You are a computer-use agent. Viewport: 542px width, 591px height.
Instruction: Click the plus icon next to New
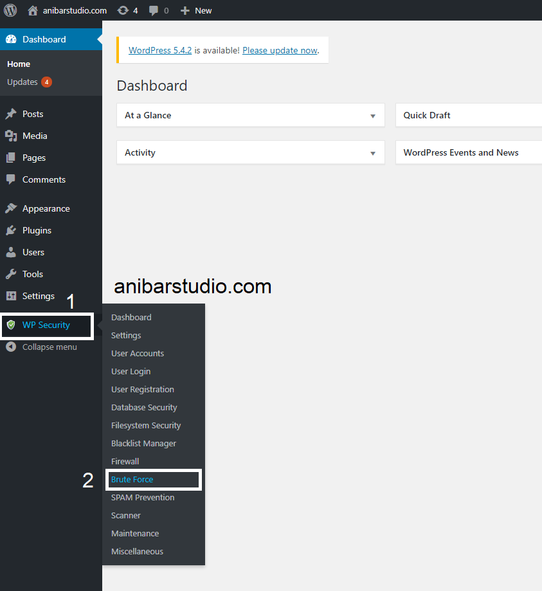pyautogui.click(x=185, y=10)
